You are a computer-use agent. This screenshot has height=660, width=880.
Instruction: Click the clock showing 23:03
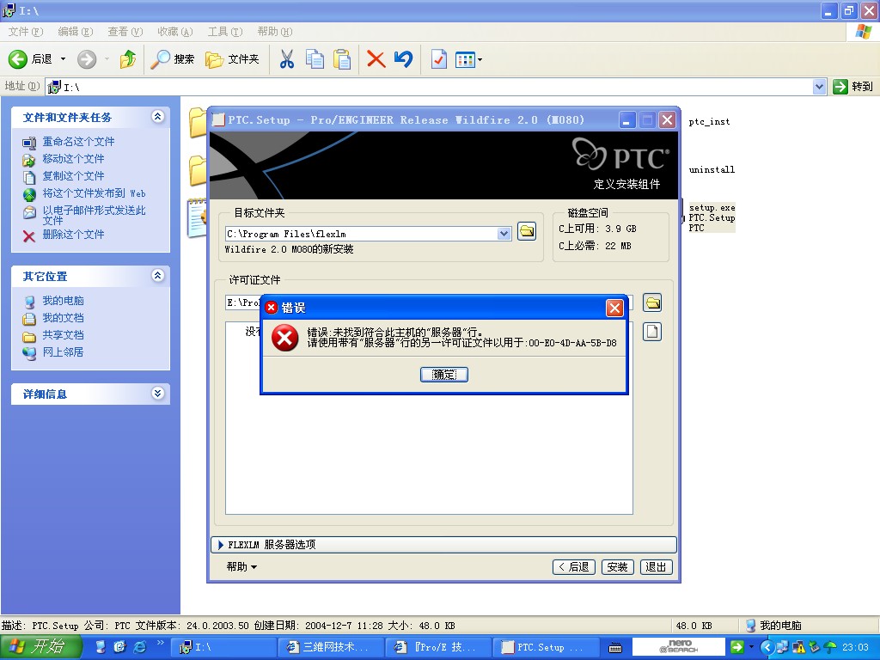[x=855, y=647]
